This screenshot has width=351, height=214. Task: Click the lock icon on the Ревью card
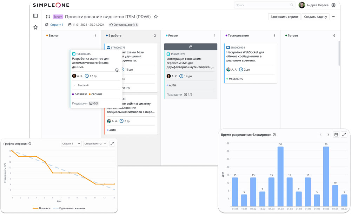click(191, 46)
